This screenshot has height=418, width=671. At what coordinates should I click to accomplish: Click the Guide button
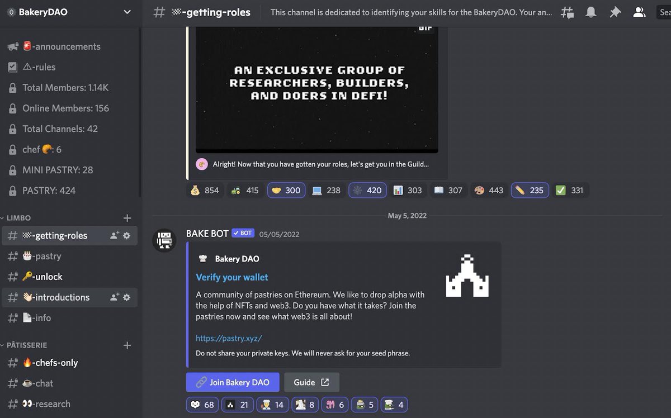[311, 382]
